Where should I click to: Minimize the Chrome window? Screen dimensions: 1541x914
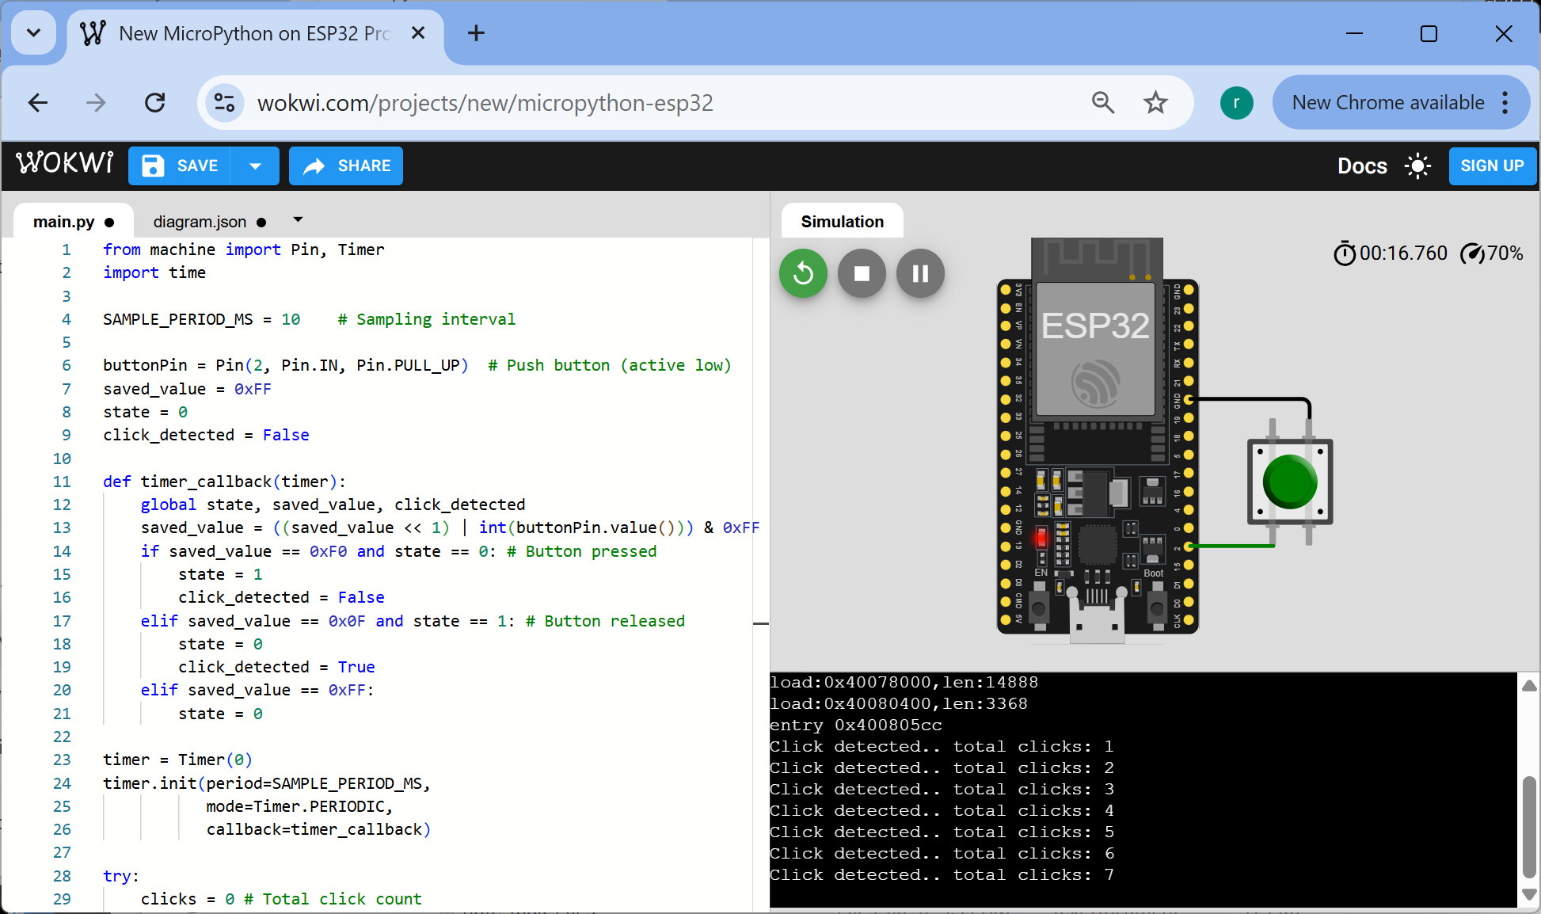point(1354,33)
